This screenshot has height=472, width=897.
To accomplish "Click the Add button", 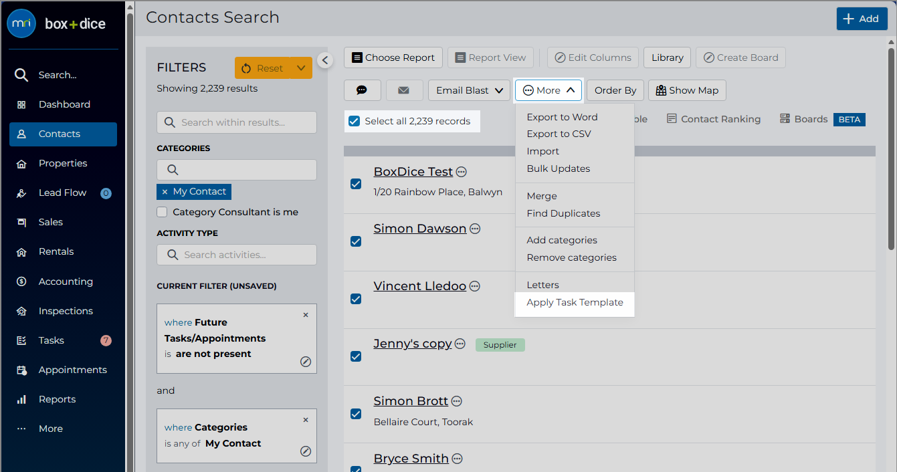I will pyautogui.click(x=862, y=19).
